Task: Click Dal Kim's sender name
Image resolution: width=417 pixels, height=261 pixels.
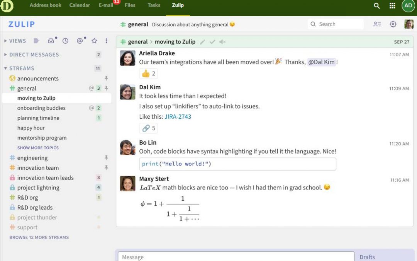Action: click(x=150, y=87)
